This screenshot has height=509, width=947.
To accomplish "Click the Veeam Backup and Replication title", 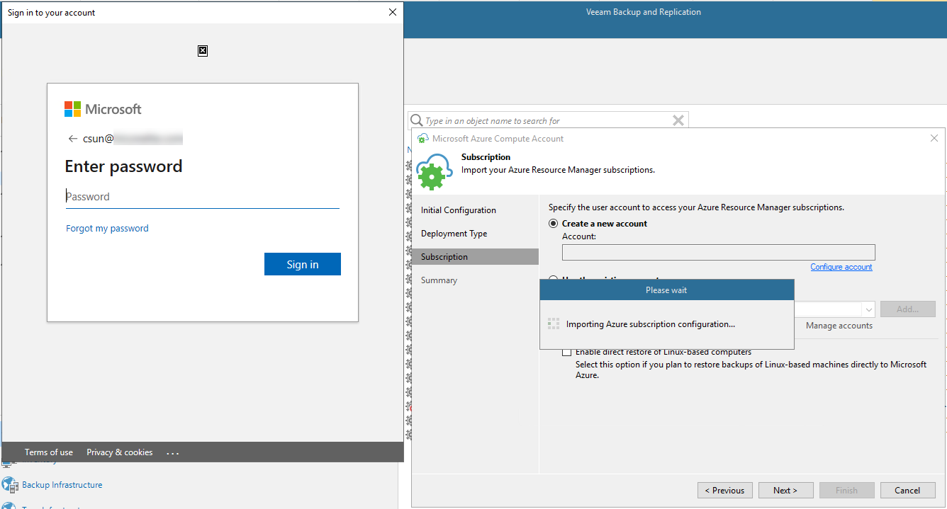I will pyautogui.click(x=644, y=12).
